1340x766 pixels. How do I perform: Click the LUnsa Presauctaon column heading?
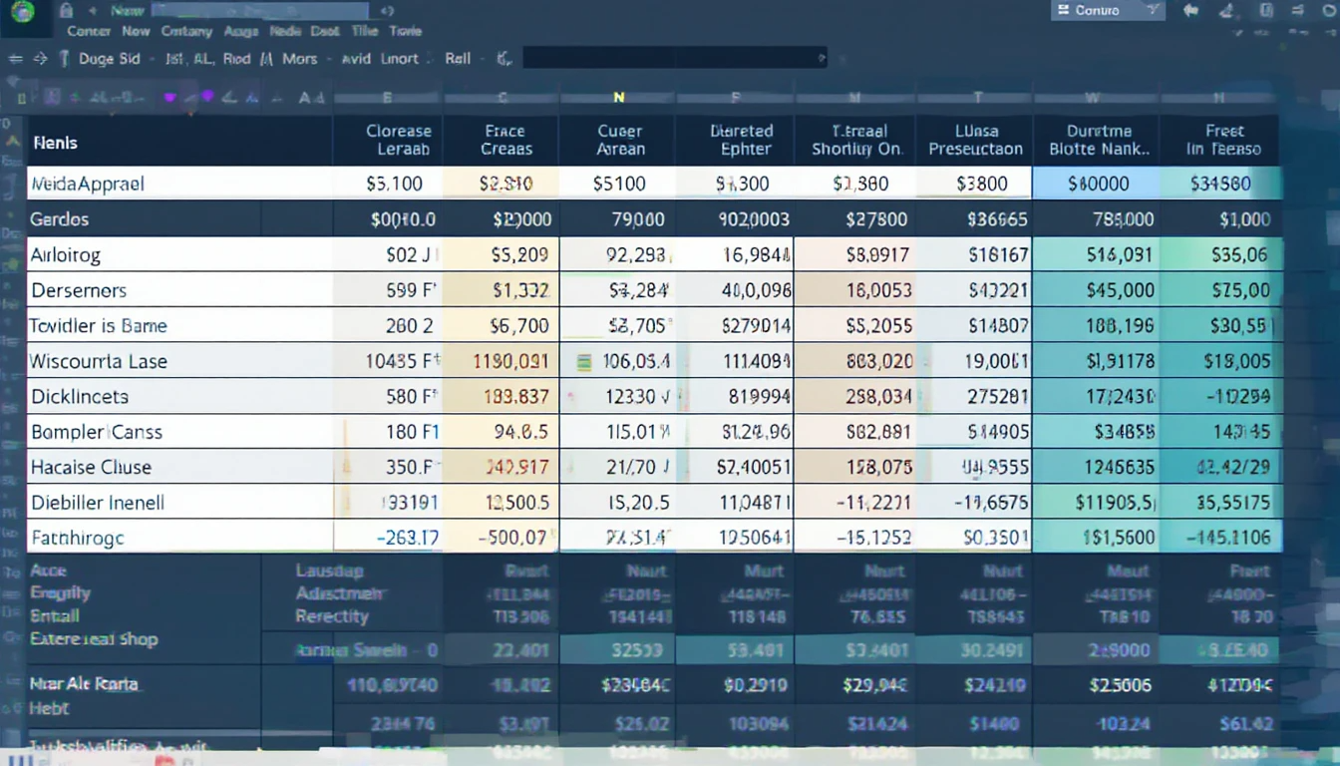click(x=975, y=140)
